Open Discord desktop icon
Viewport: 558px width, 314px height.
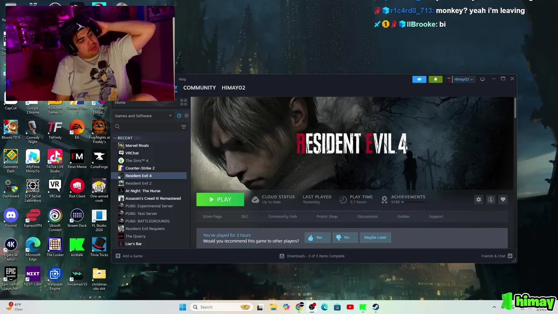[x=11, y=218]
